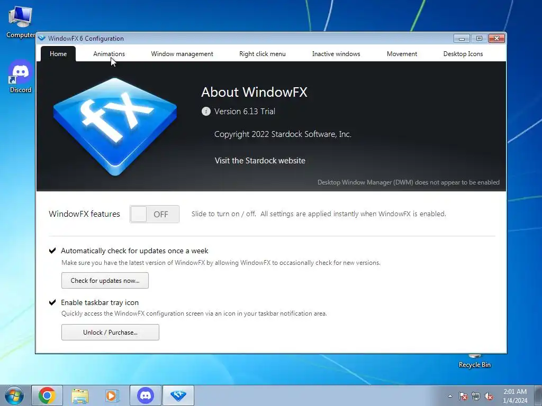Click the About WindowFX heading
This screenshot has width=542, height=406.
click(x=254, y=92)
